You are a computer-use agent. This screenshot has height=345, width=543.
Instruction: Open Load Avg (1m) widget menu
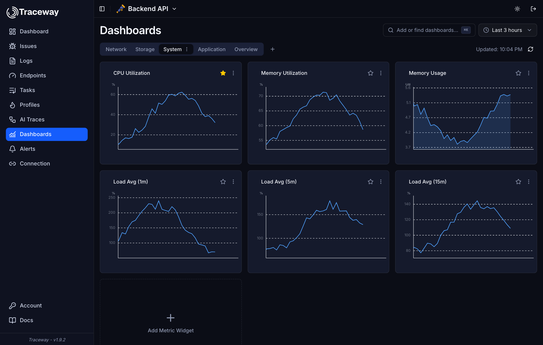(233, 182)
